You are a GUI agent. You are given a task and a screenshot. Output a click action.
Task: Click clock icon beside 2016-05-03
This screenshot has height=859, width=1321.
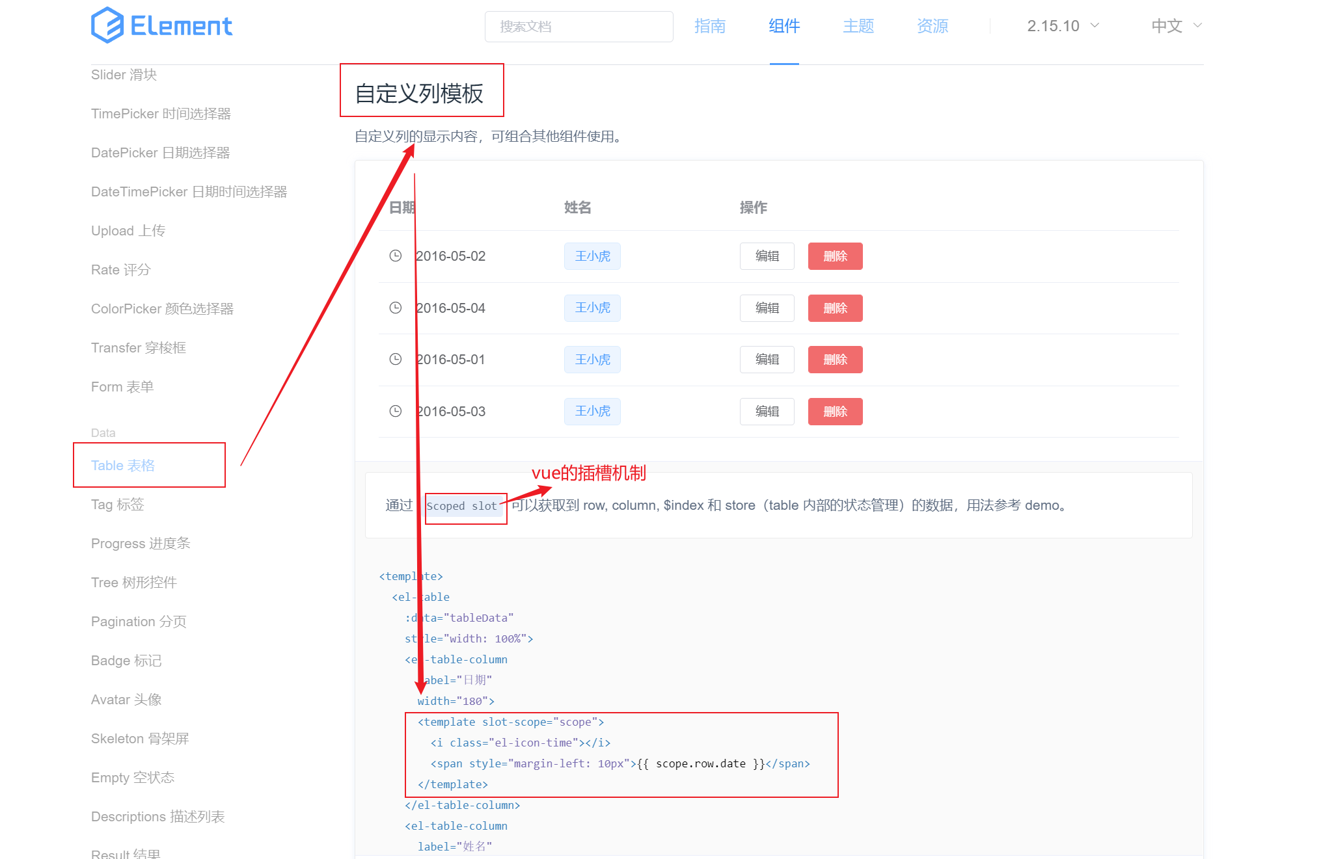tap(395, 411)
